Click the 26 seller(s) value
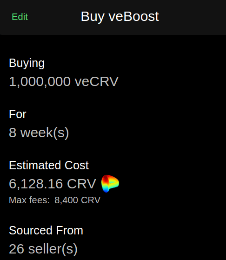Viewport: 226px width, 260px height. pos(43,249)
